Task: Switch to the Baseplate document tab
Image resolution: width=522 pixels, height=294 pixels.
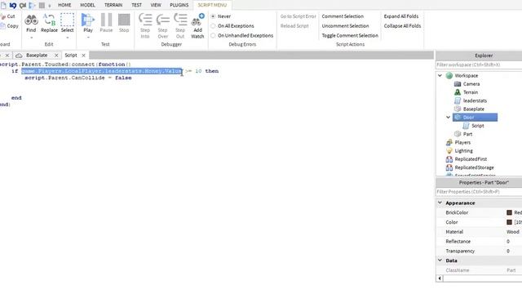Action: tap(37, 56)
